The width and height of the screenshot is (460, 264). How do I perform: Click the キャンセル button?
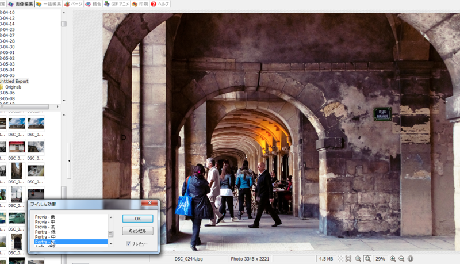137,231
